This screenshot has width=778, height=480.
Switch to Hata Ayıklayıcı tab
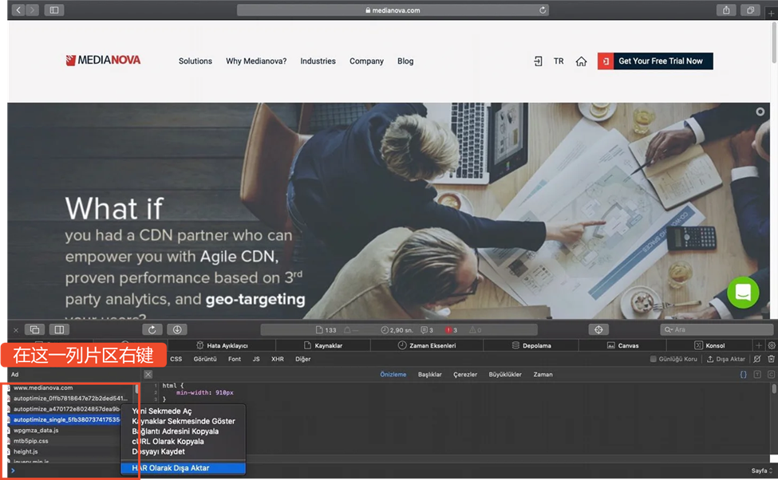tap(222, 345)
